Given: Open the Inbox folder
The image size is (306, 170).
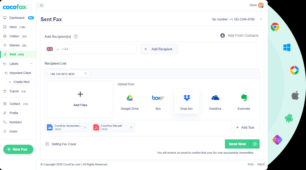Looking at the screenshot, I should tap(13, 27).
